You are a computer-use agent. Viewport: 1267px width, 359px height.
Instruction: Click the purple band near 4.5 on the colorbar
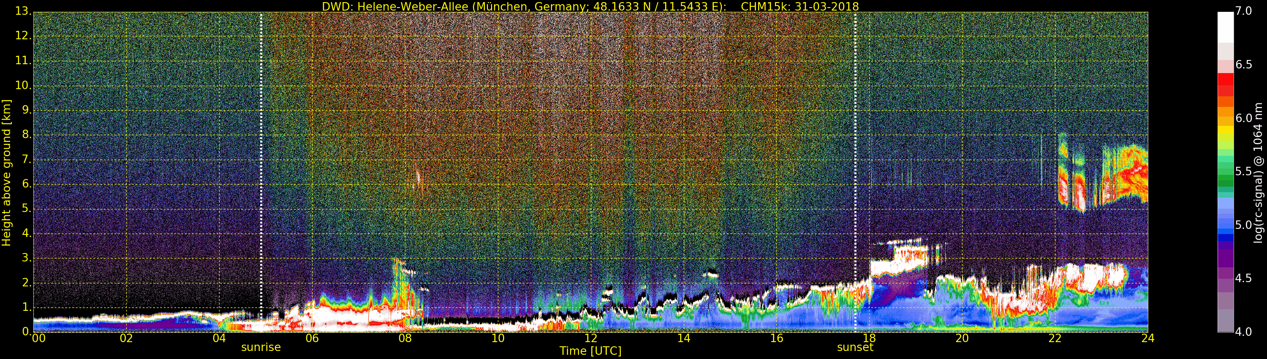(x=1225, y=278)
